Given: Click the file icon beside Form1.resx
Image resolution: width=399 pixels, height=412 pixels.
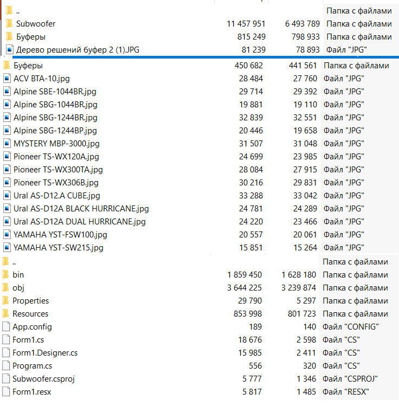Looking at the screenshot, I should tap(6, 392).
